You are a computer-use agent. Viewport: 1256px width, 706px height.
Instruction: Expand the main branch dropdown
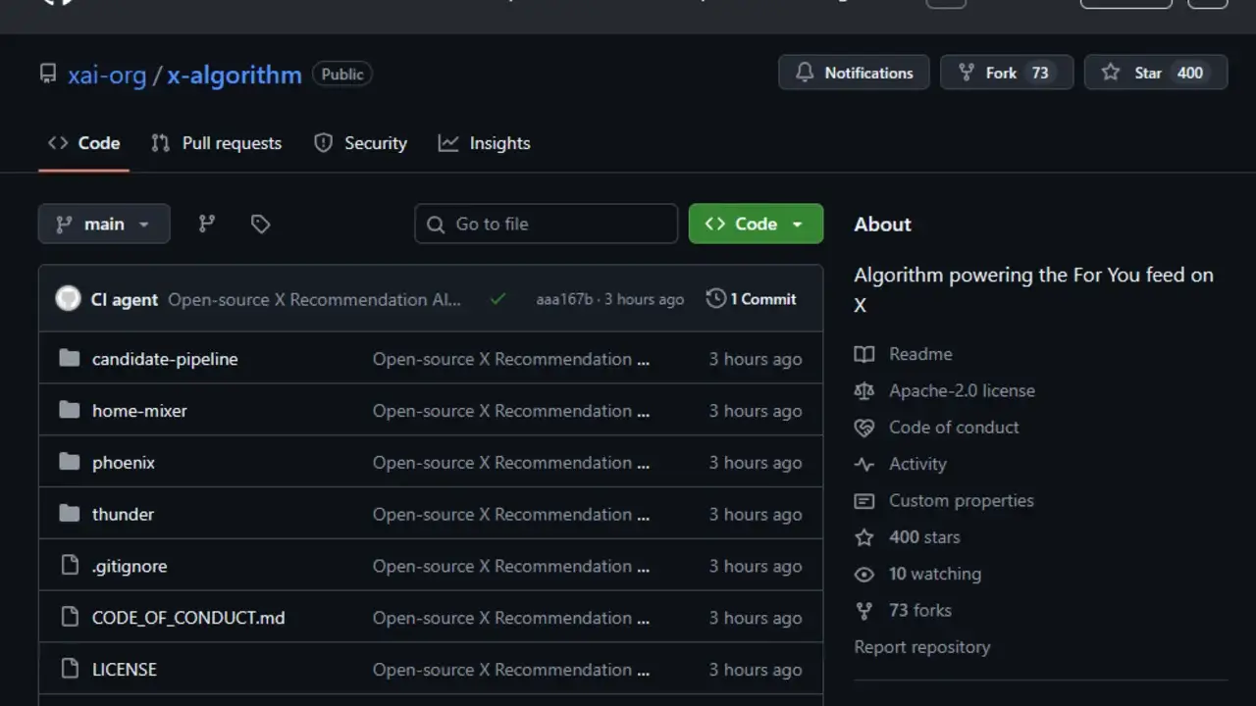(104, 224)
